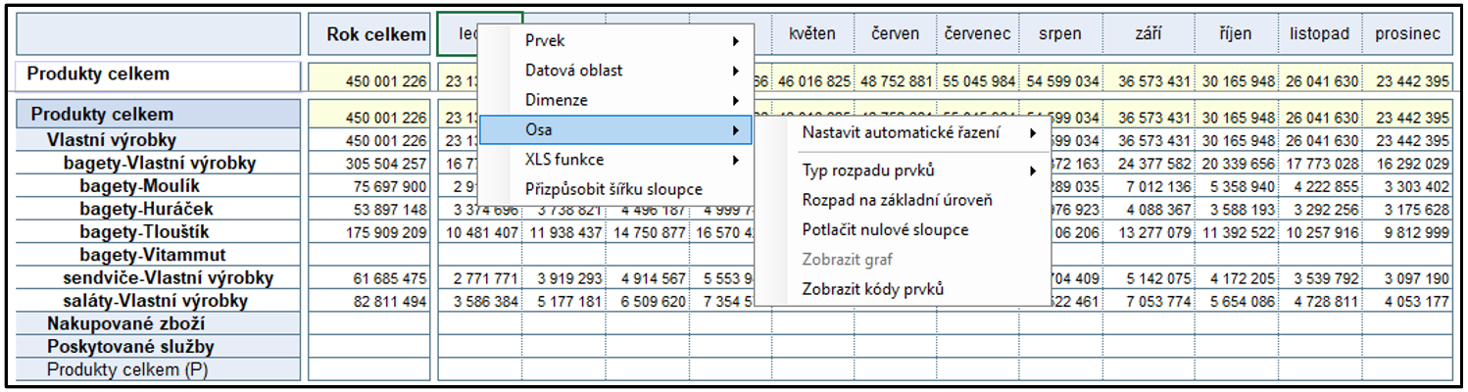Click prosinec cell 16 292 029
This screenshot has height=392, width=1468.
pos(1408,164)
